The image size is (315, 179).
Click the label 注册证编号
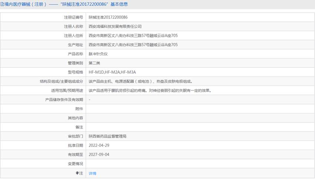pyautogui.click(x=73, y=17)
